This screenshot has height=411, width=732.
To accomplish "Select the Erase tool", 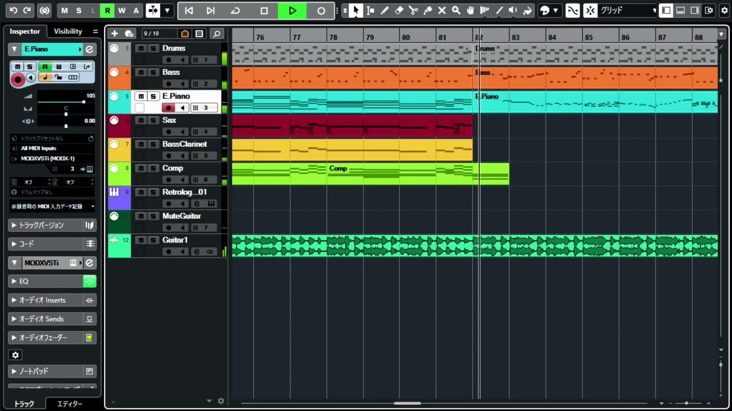I will [399, 10].
